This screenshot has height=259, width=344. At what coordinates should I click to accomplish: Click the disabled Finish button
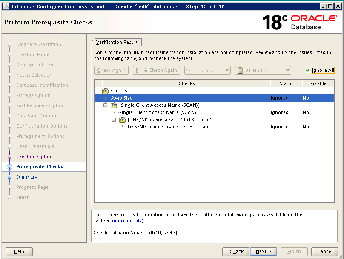294,251
